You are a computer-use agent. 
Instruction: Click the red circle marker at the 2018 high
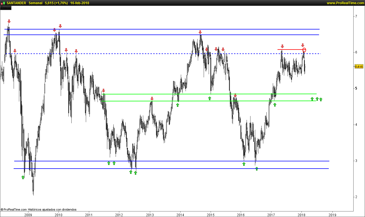click(x=304, y=50)
